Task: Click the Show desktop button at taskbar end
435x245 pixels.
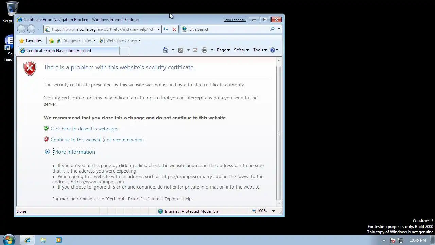Action: click(432, 240)
